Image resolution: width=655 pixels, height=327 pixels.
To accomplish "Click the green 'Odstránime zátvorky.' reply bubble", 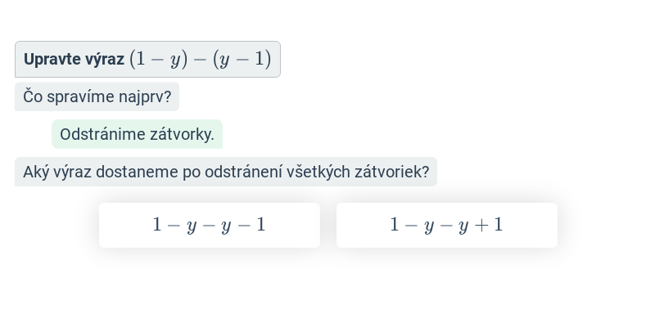I will coord(137,134).
